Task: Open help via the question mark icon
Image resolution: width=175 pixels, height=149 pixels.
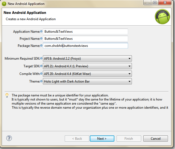Action: [9, 138]
